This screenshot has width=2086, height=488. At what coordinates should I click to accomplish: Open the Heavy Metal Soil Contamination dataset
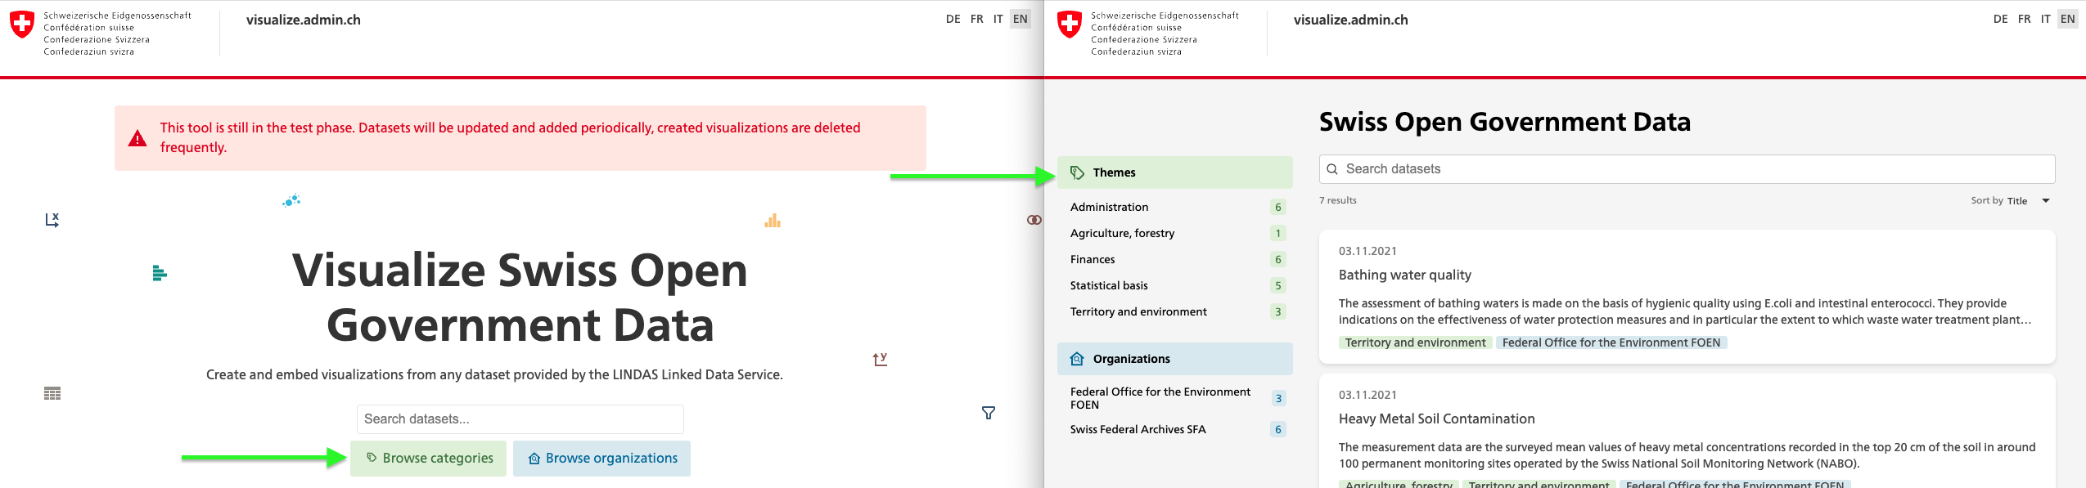pyautogui.click(x=1437, y=419)
